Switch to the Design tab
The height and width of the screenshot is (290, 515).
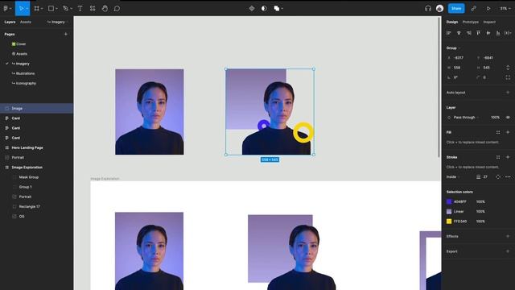tap(452, 22)
